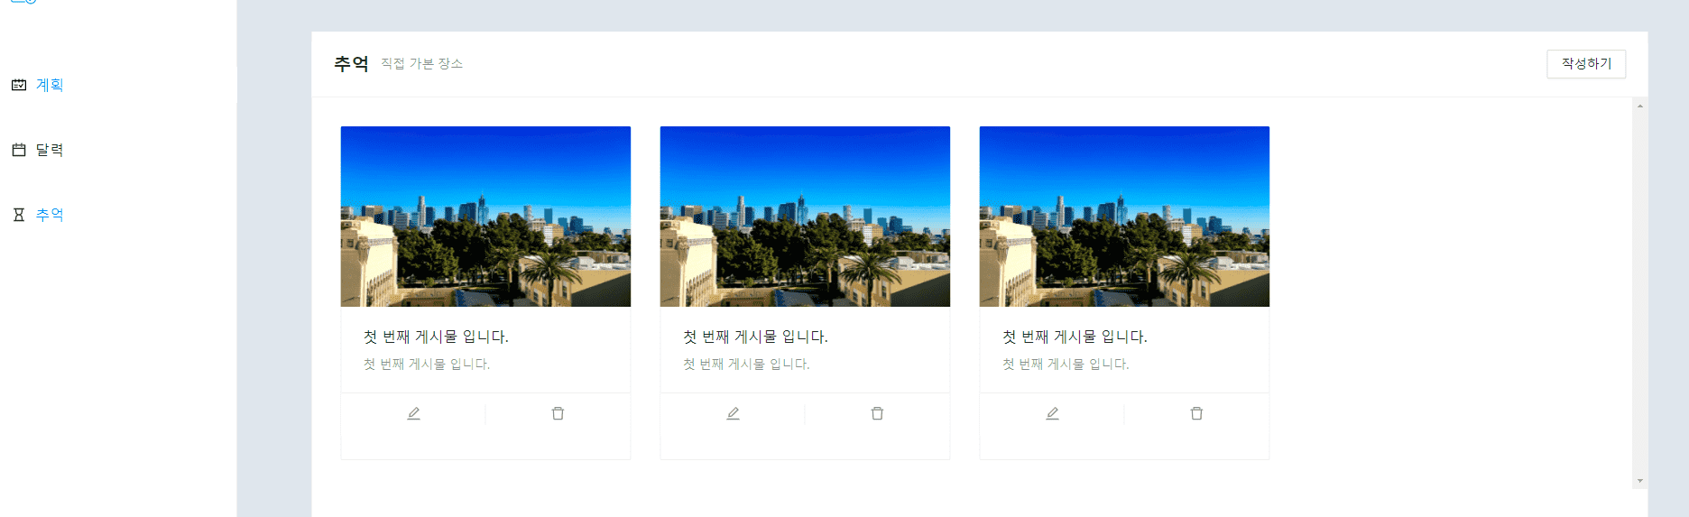Click the first card title 첫 번째 게시물 입니다.
Screen dimensions: 1689x517
click(436, 337)
